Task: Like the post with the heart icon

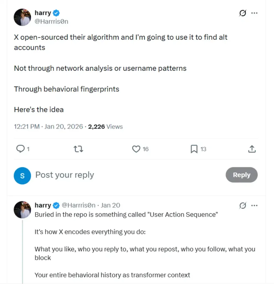Action: pyautogui.click(x=136, y=149)
